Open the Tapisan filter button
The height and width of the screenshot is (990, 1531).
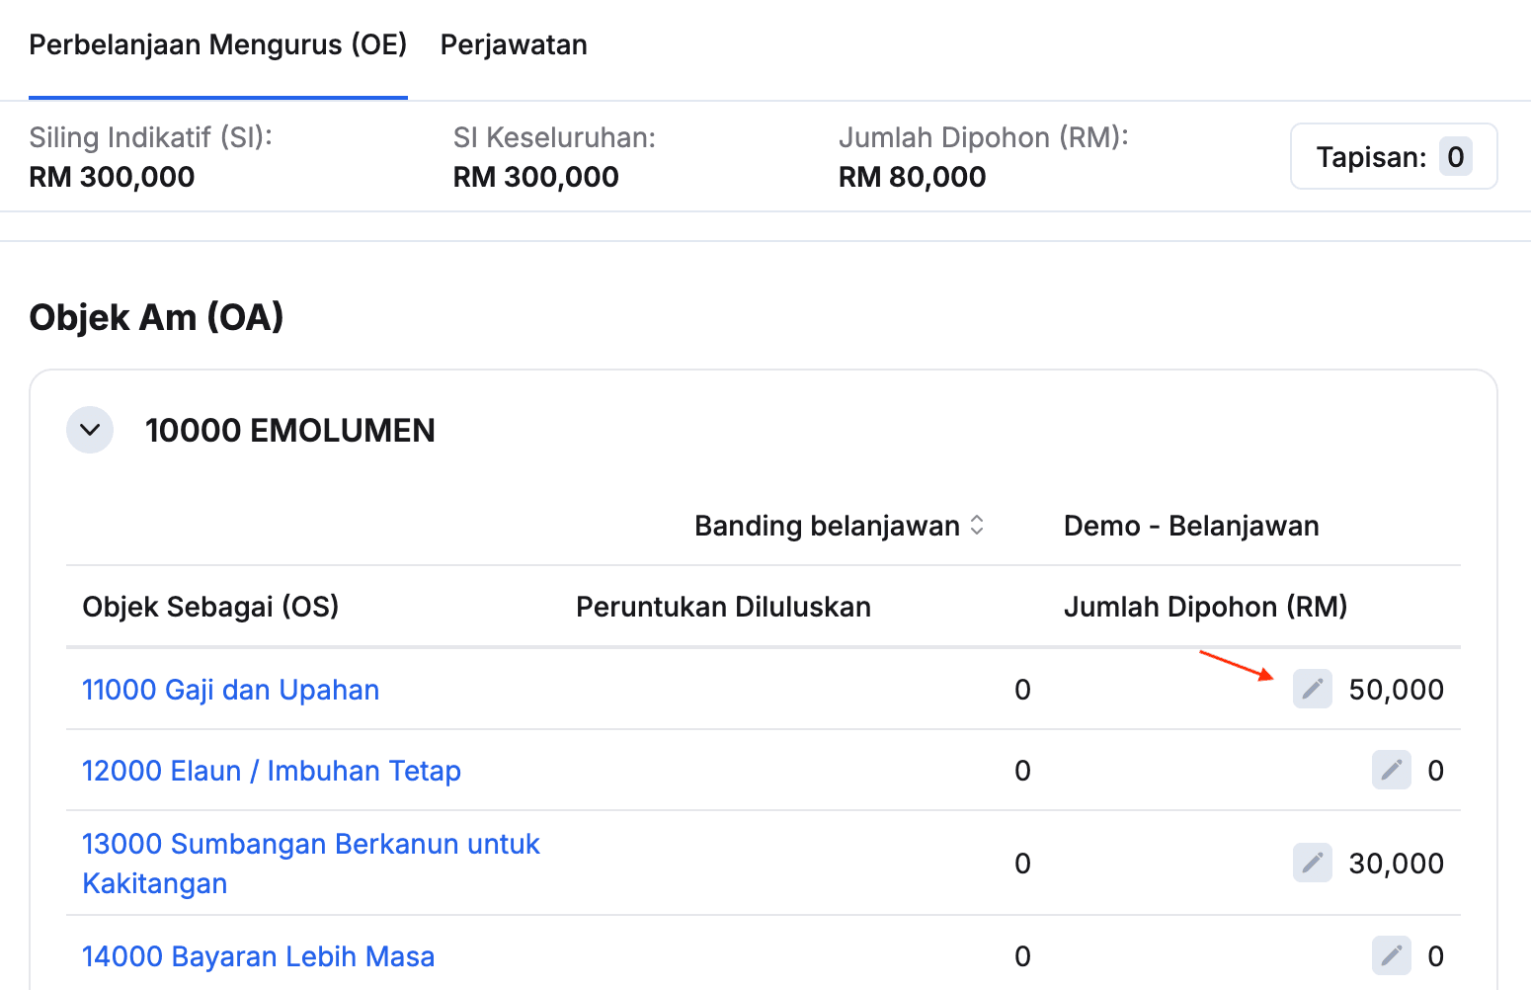(1393, 156)
